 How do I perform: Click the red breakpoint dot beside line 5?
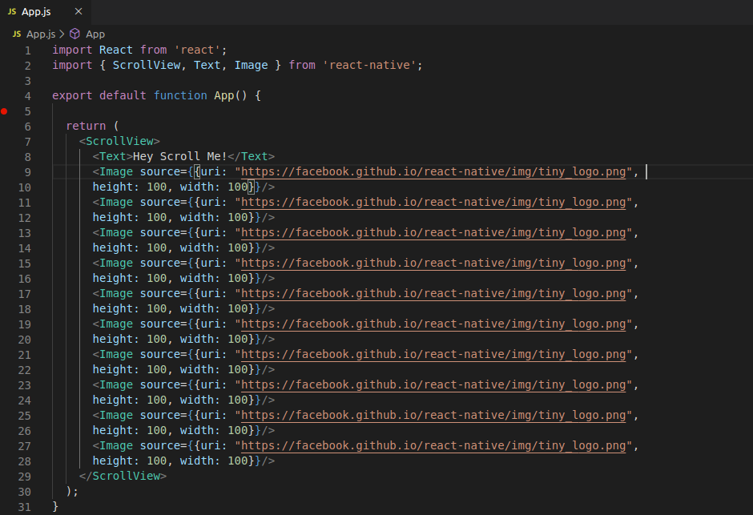4,111
